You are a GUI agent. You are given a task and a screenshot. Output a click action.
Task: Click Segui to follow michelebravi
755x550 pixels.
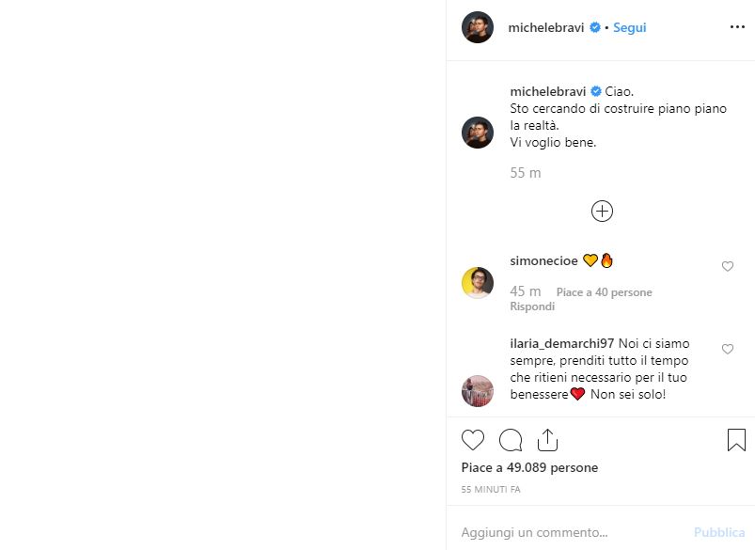(x=629, y=28)
